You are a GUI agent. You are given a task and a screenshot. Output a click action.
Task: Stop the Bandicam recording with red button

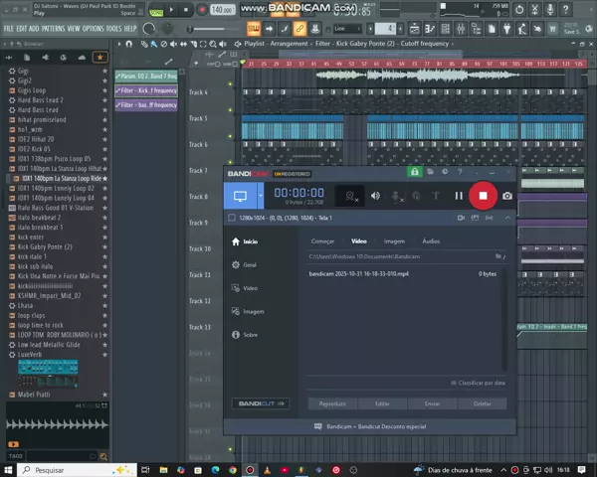coord(483,196)
